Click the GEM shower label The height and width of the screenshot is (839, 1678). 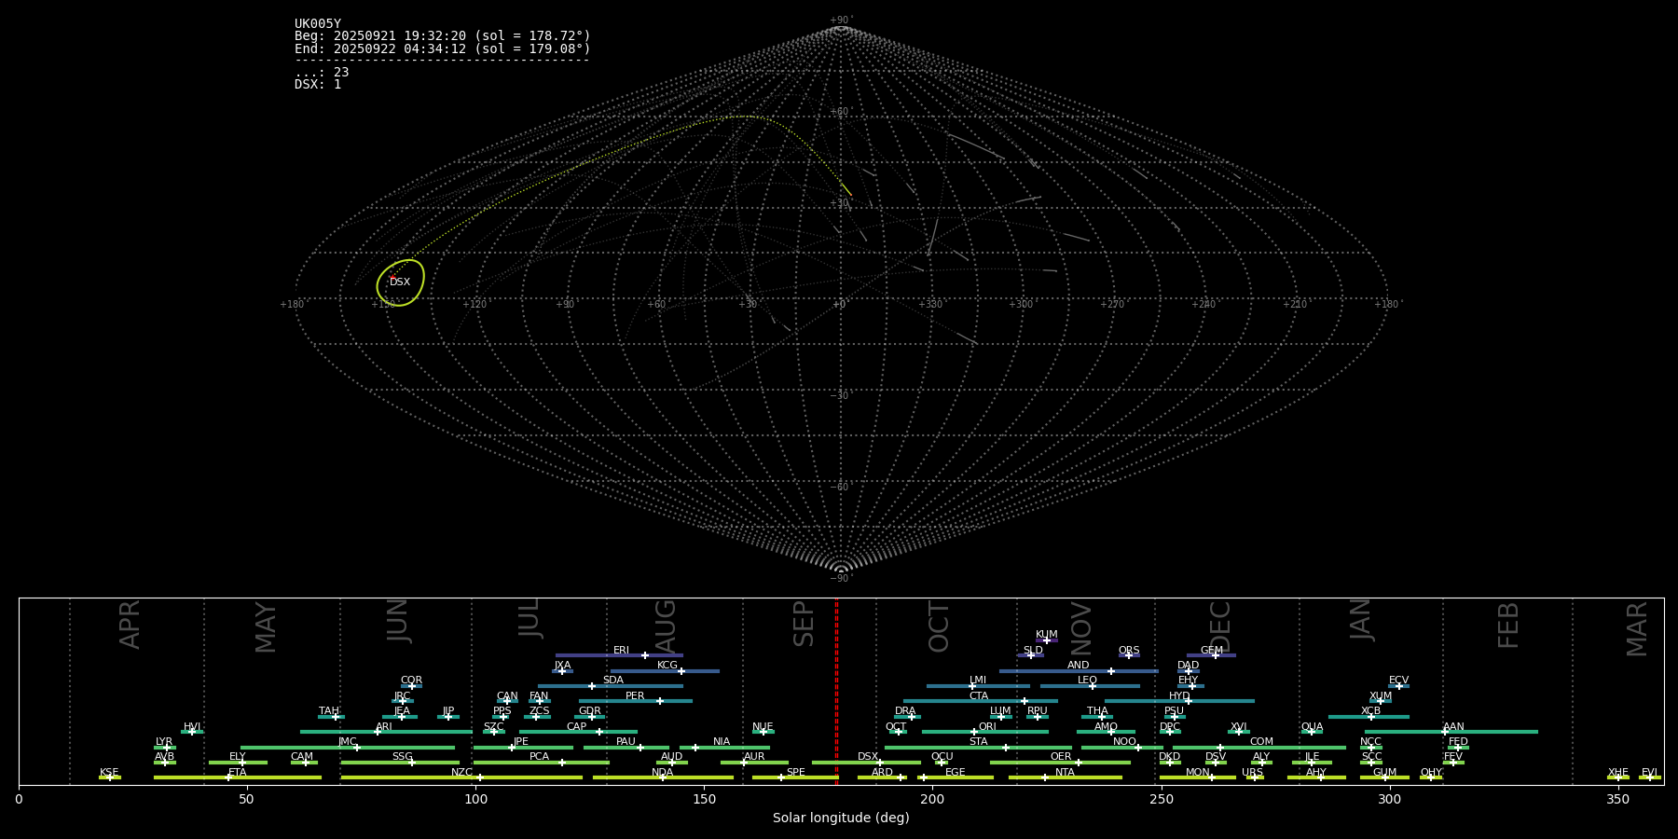point(1211,651)
